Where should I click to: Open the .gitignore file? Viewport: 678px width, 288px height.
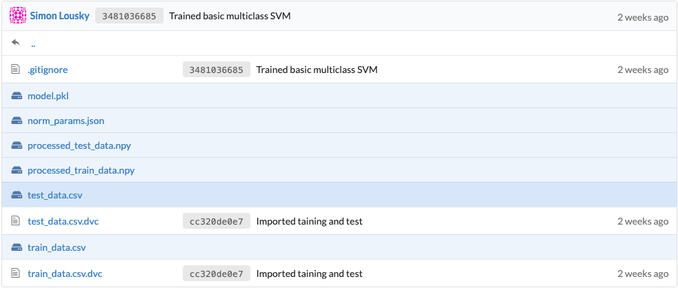48,70
